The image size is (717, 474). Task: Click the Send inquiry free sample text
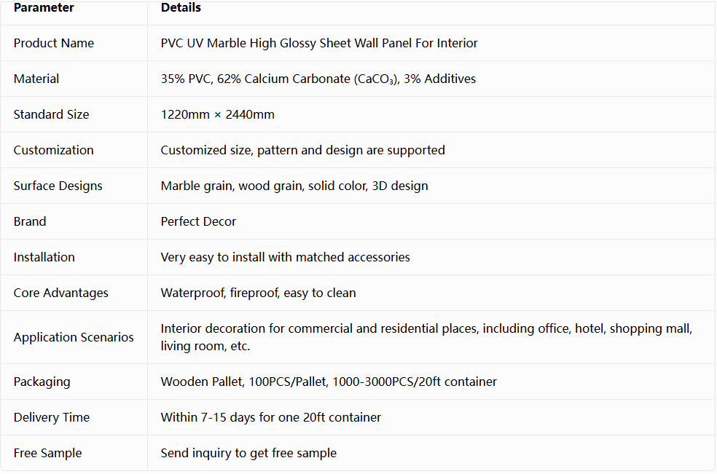(x=248, y=453)
